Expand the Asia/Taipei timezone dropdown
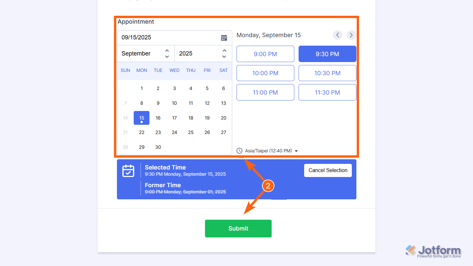Screen dimensions: 473x266 tap(296, 151)
